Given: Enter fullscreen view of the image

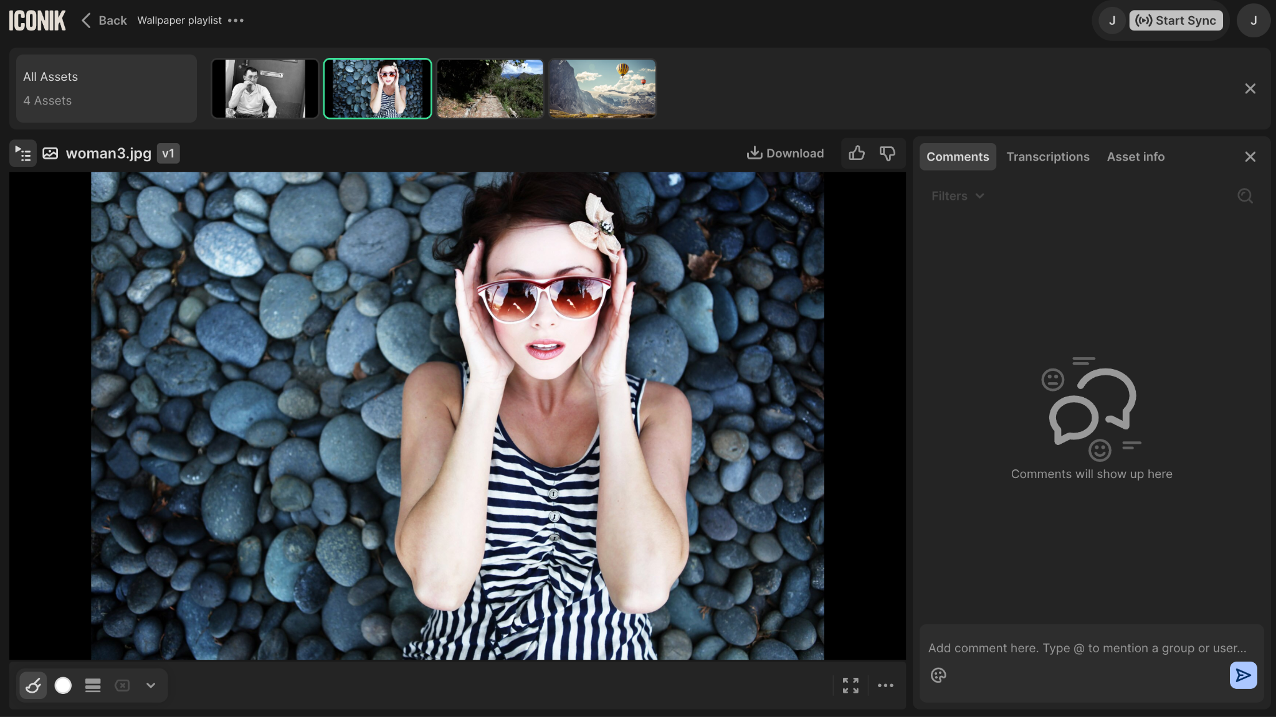Looking at the screenshot, I should [850, 685].
